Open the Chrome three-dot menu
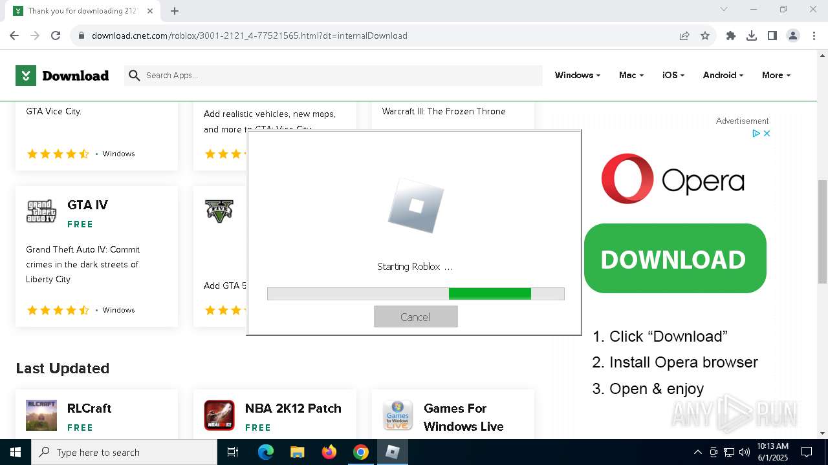The width and height of the screenshot is (828, 465). point(813,36)
